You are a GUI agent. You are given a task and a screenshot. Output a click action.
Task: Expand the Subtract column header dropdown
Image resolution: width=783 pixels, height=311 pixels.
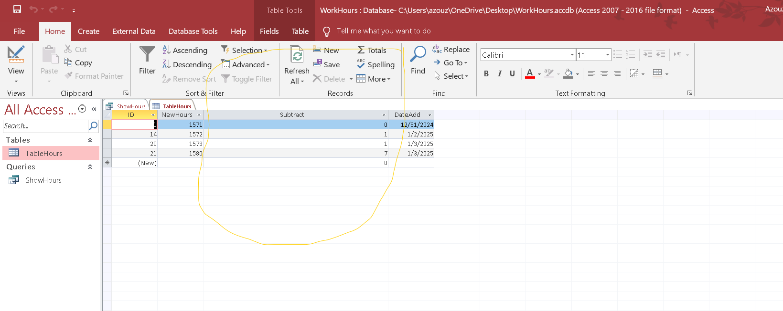coord(384,115)
